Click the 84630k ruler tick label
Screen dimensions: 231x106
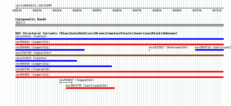pos(57,11)
